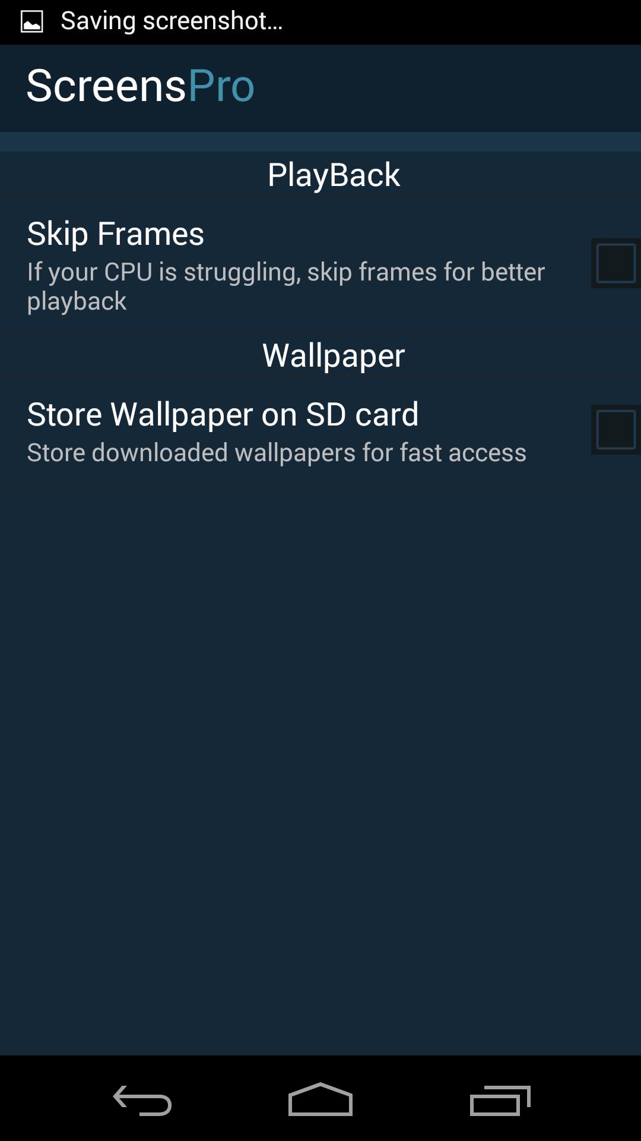
Task: Tap the Skip Frames setting title
Action: click(116, 234)
